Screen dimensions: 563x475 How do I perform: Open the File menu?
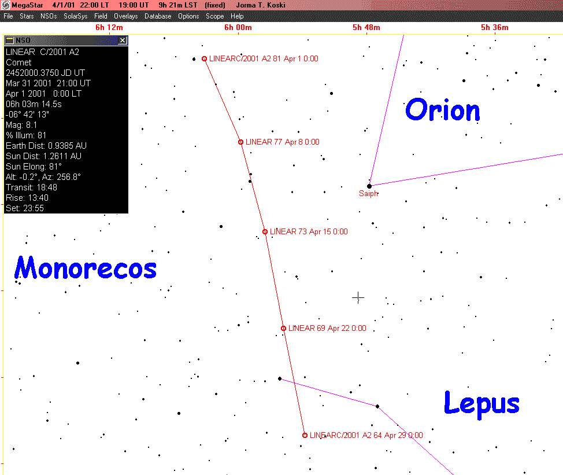8,16
